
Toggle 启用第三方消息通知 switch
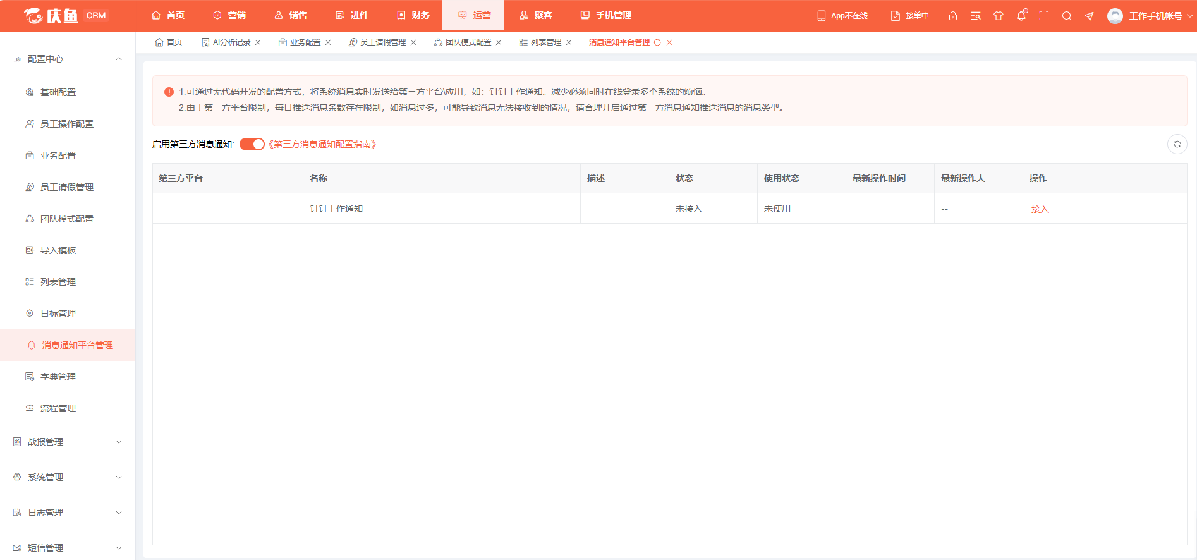coord(252,144)
